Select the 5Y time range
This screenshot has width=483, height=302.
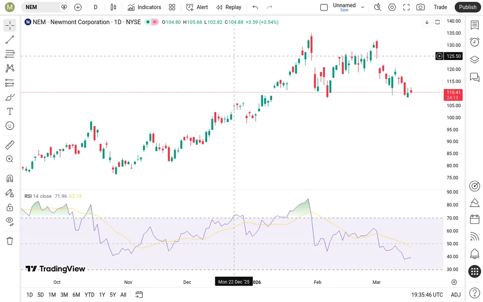(113, 295)
